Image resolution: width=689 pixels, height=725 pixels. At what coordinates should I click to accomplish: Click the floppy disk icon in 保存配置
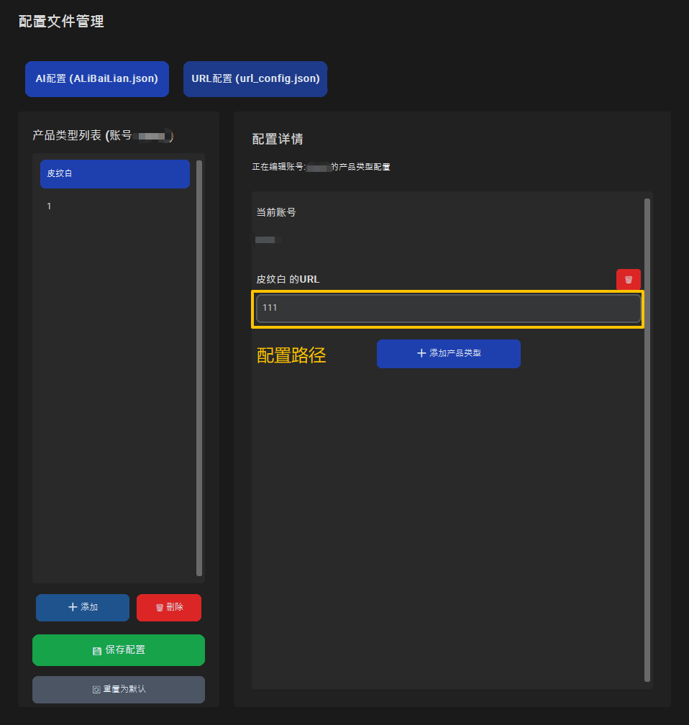pos(97,650)
